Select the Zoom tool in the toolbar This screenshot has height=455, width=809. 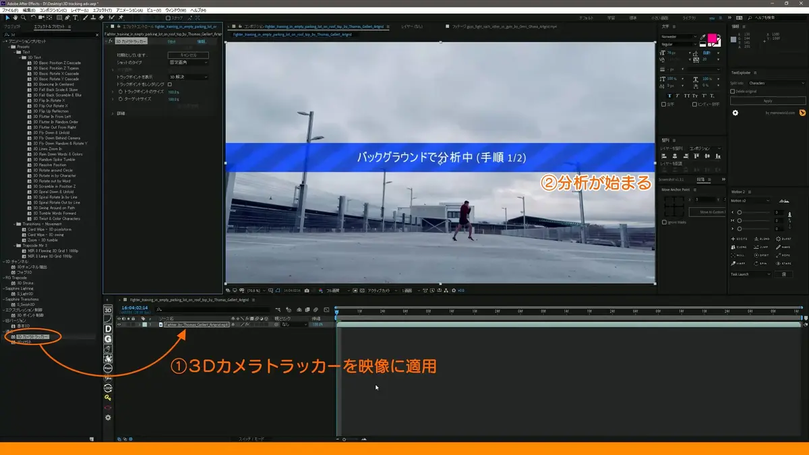pos(23,18)
